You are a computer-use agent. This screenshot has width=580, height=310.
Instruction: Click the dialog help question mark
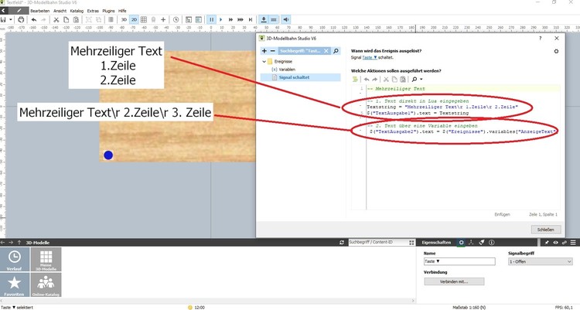click(x=540, y=38)
